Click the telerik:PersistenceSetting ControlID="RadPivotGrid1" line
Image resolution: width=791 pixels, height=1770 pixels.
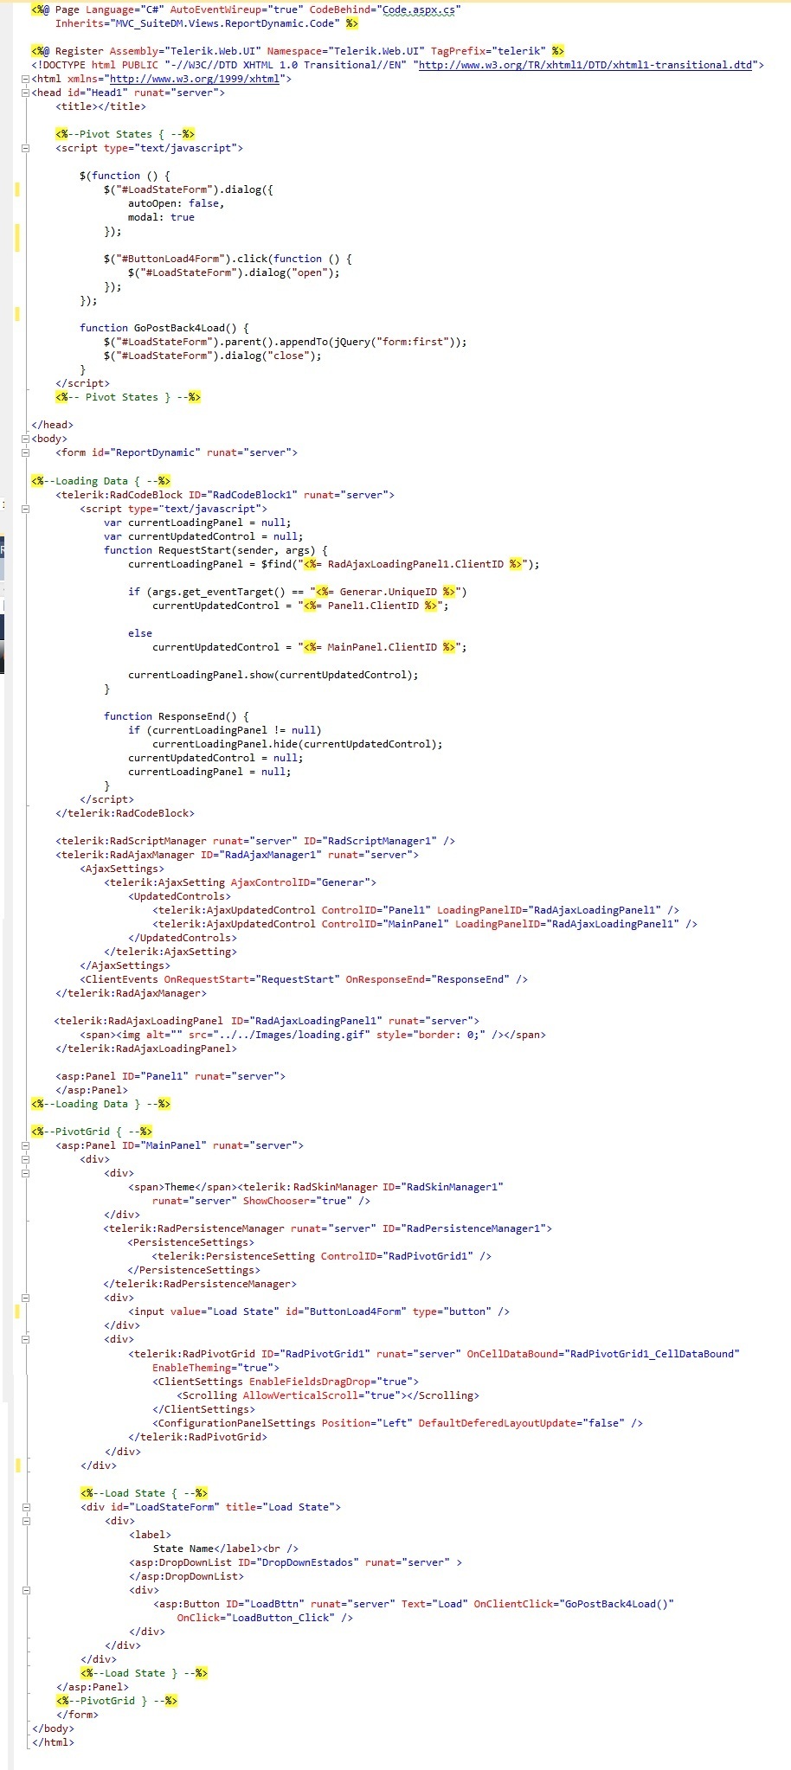322,1256
